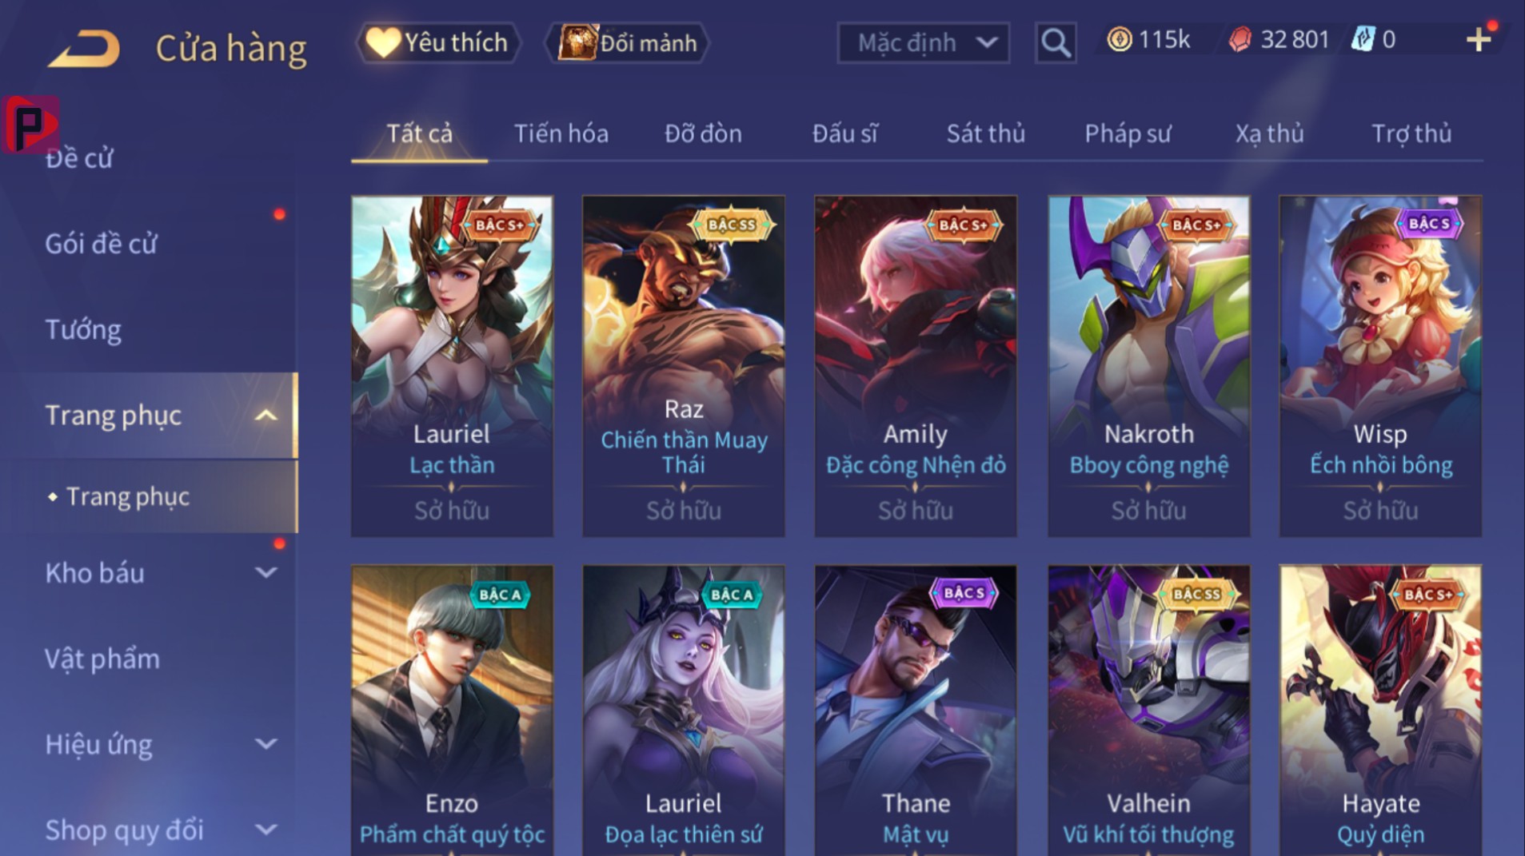
Task: Tap the plus icon to add currency
Action: coord(1479,39)
